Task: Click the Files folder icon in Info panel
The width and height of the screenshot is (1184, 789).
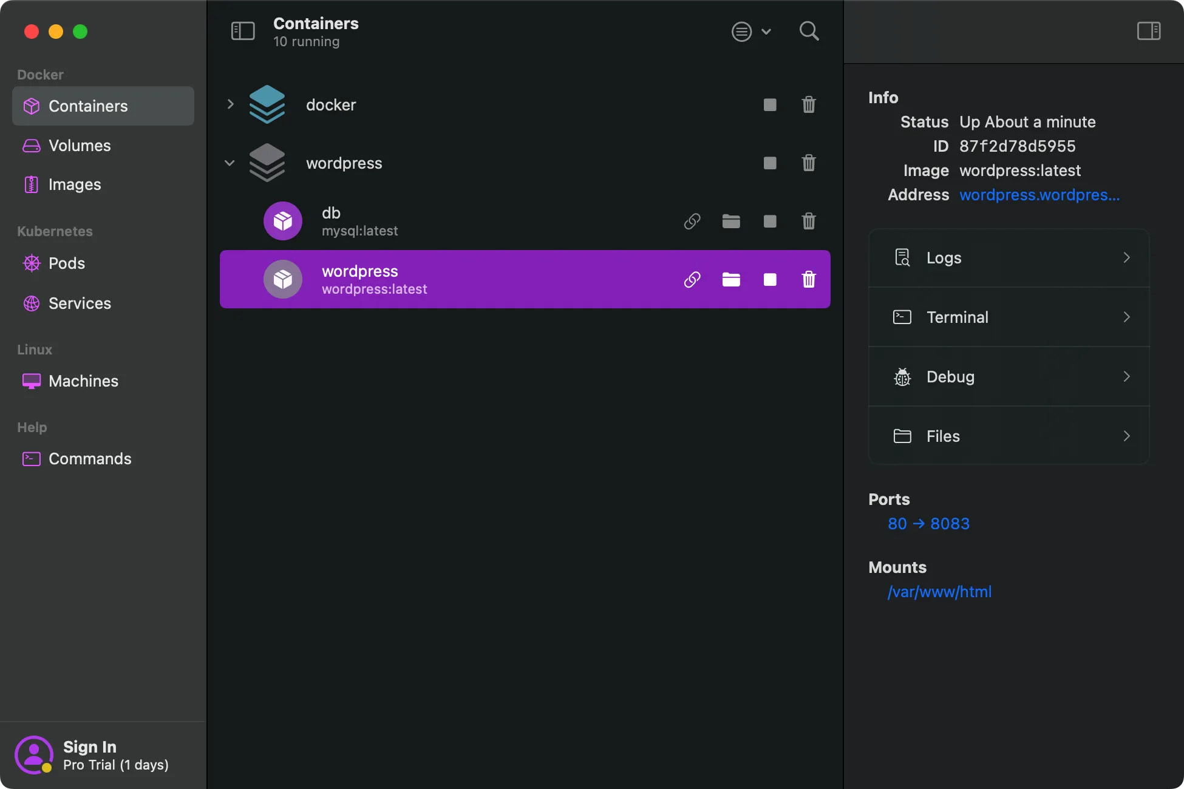Action: coord(902,436)
